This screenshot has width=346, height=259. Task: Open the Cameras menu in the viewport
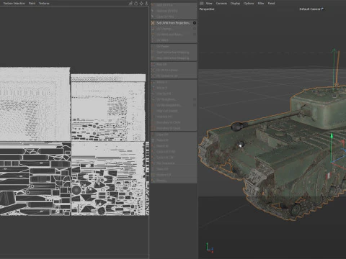tap(221, 4)
